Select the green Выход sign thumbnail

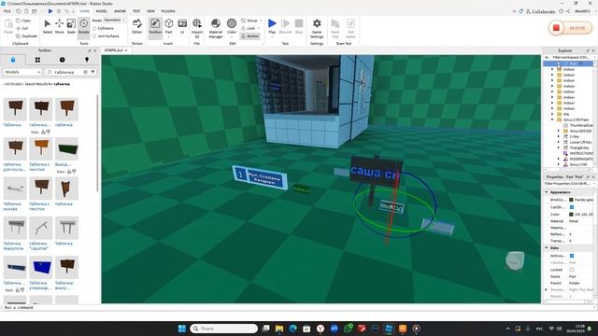pos(66,149)
